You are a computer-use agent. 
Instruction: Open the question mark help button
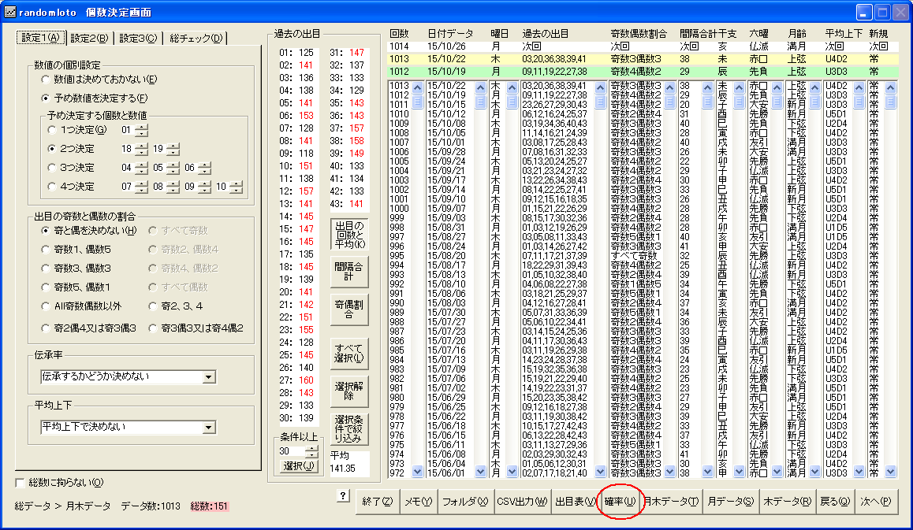(x=343, y=495)
